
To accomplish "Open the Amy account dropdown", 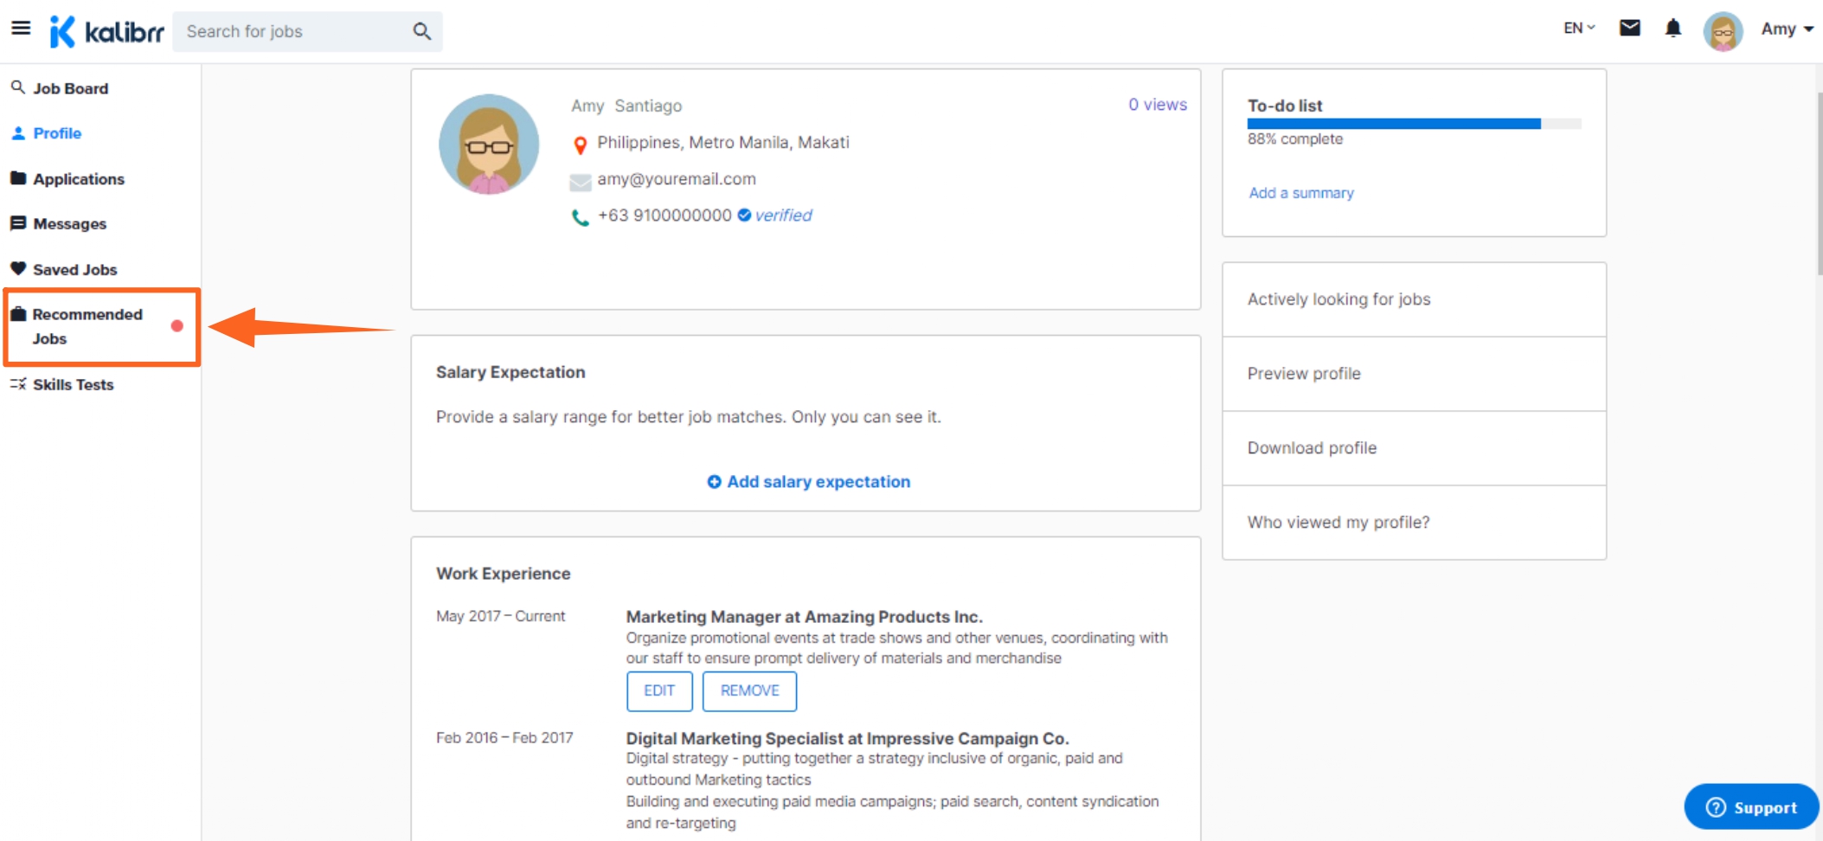I will click(1787, 29).
